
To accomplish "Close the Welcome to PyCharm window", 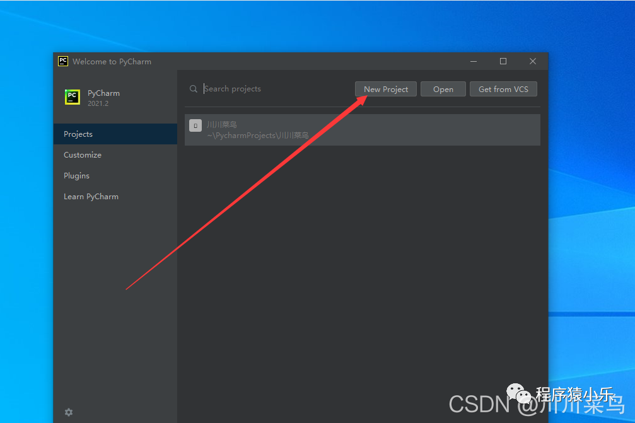I will coord(533,61).
